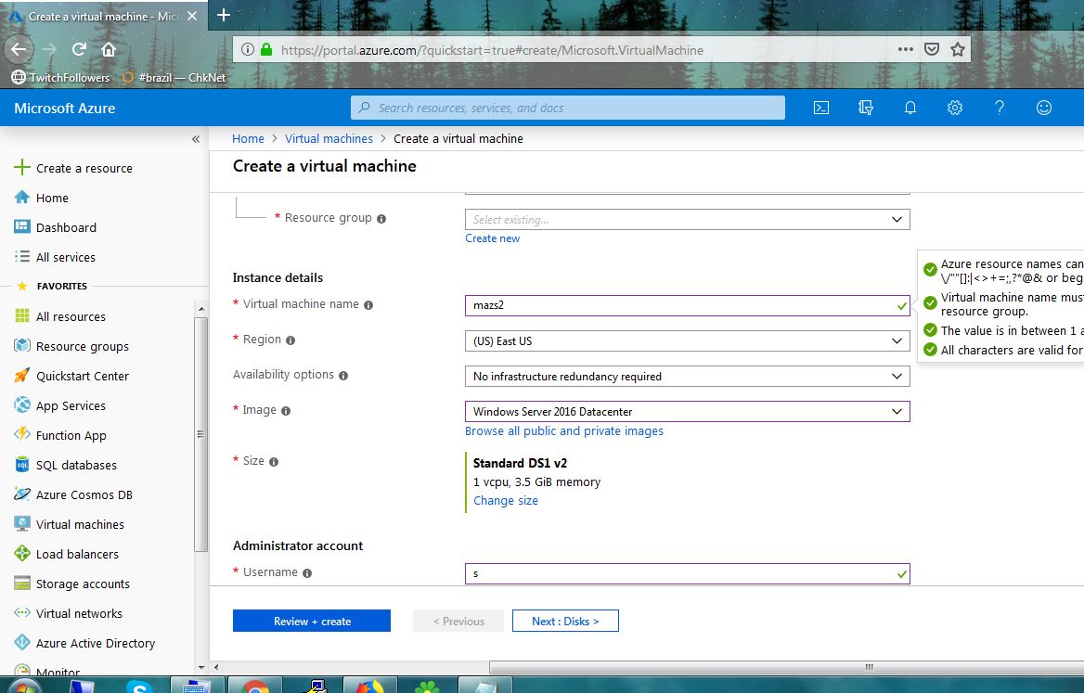Click the Resource groups cube icon

pos(22,345)
